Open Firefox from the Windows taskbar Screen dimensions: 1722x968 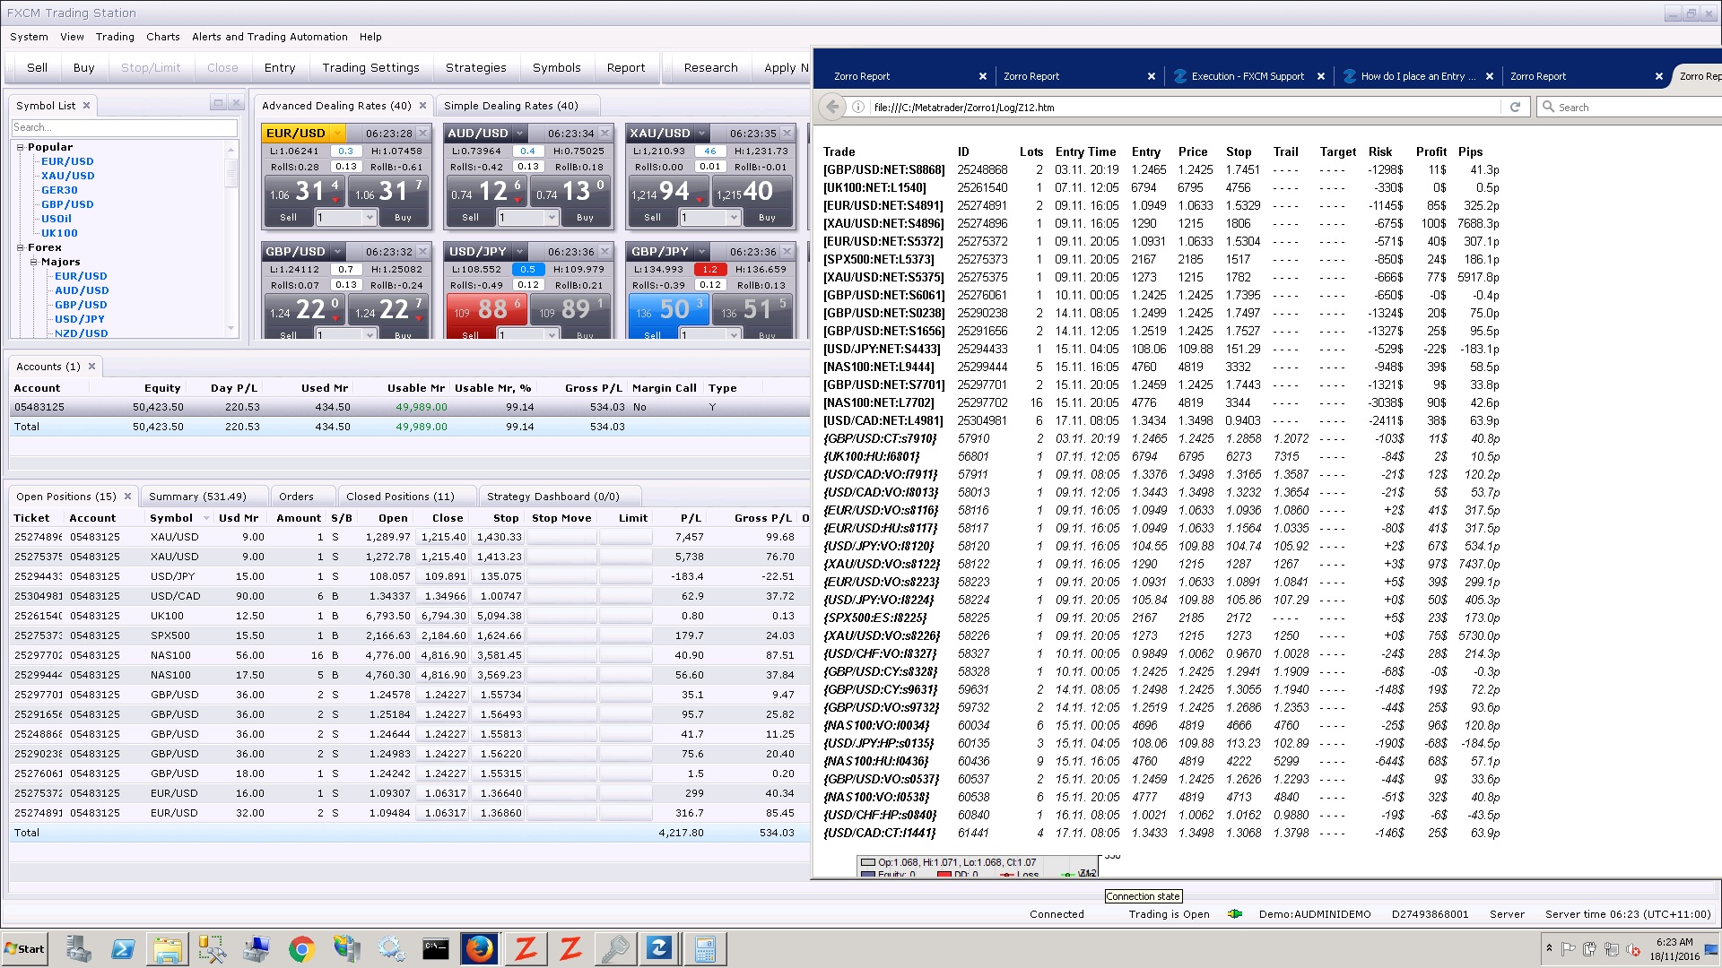tap(480, 948)
